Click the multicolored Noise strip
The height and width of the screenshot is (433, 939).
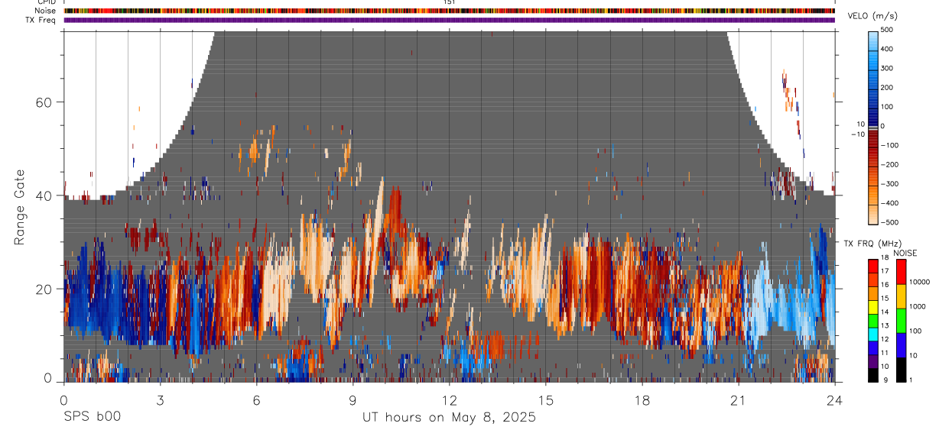[x=450, y=11]
